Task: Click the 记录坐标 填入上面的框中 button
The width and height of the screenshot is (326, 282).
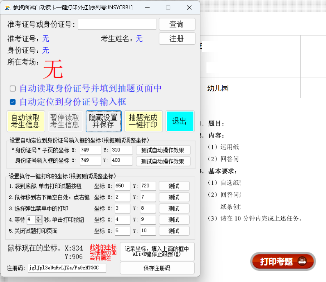Action: click(157, 252)
